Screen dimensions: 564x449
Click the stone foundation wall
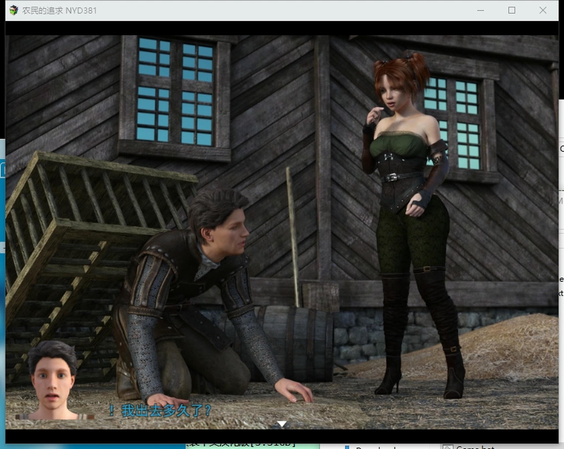click(357, 335)
